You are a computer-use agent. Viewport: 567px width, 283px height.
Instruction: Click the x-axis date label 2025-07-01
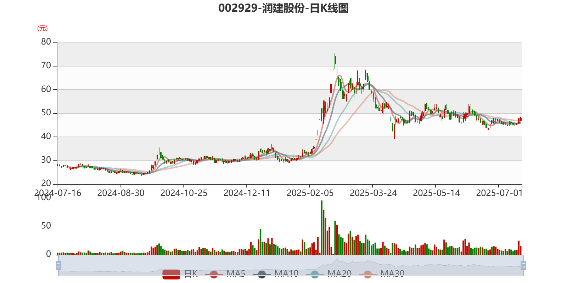499,193
